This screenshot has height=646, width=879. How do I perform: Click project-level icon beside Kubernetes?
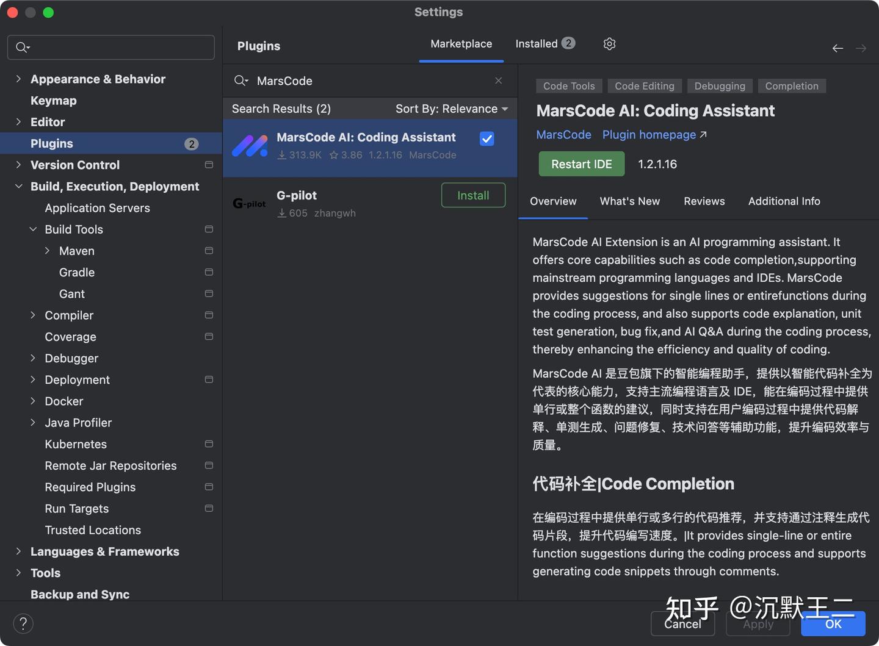(x=209, y=444)
